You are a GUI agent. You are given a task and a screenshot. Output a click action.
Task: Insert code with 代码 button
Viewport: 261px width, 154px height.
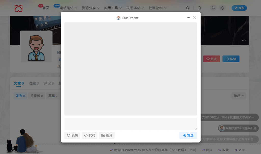[89, 135]
